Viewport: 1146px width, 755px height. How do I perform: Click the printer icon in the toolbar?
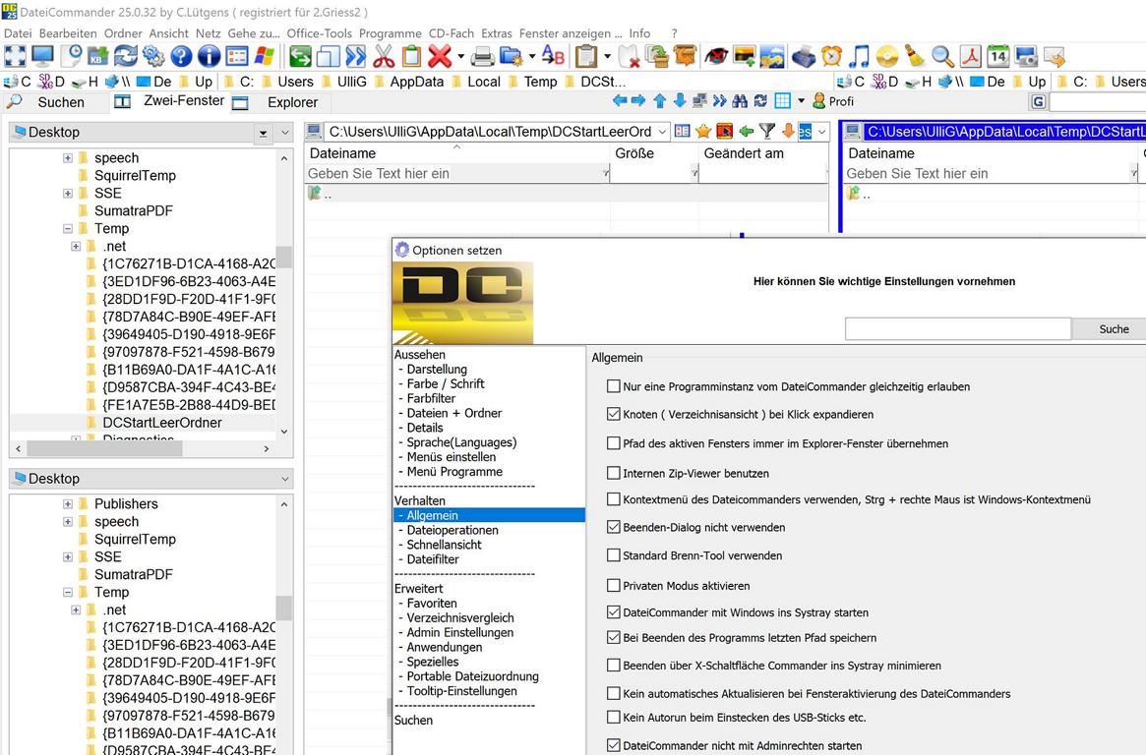(x=482, y=56)
